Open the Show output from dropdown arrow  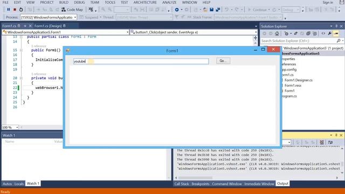(x=289, y=142)
